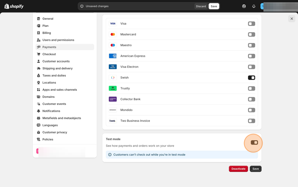Click the Two Business Invoice logo
The height and width of the screenshot is (187, 298).
coord(113,121)
